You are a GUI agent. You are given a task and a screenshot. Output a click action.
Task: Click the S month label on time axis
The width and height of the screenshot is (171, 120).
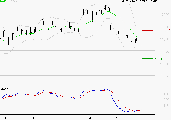point(117,118)
